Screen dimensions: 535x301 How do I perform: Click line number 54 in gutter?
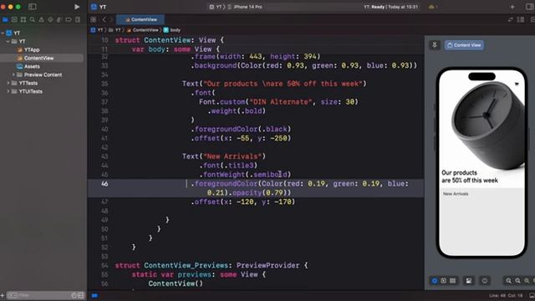[x=104, y=266]
